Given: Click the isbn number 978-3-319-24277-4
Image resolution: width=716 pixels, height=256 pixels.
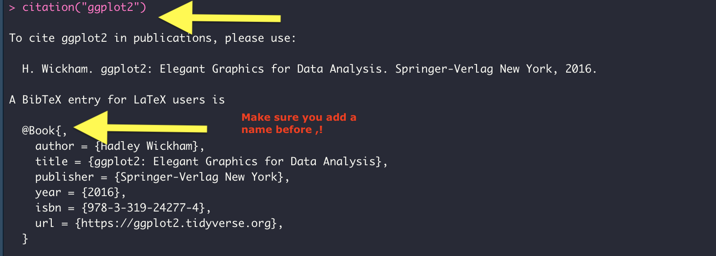Looking at the screenshot, I should pos(143,208).
